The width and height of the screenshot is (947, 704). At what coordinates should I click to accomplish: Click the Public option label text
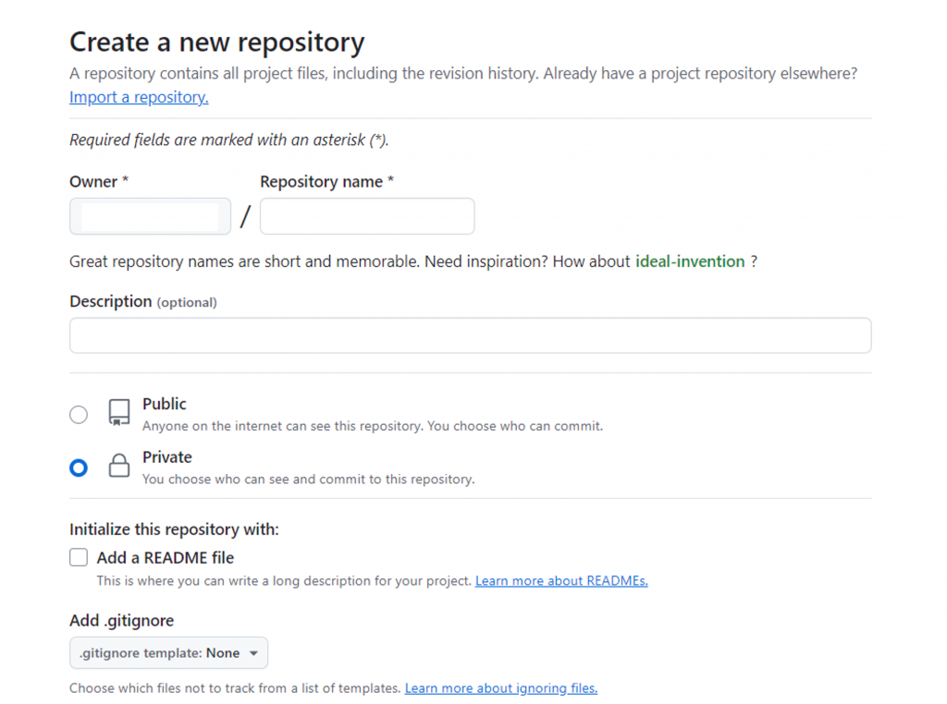pos(165,404)
